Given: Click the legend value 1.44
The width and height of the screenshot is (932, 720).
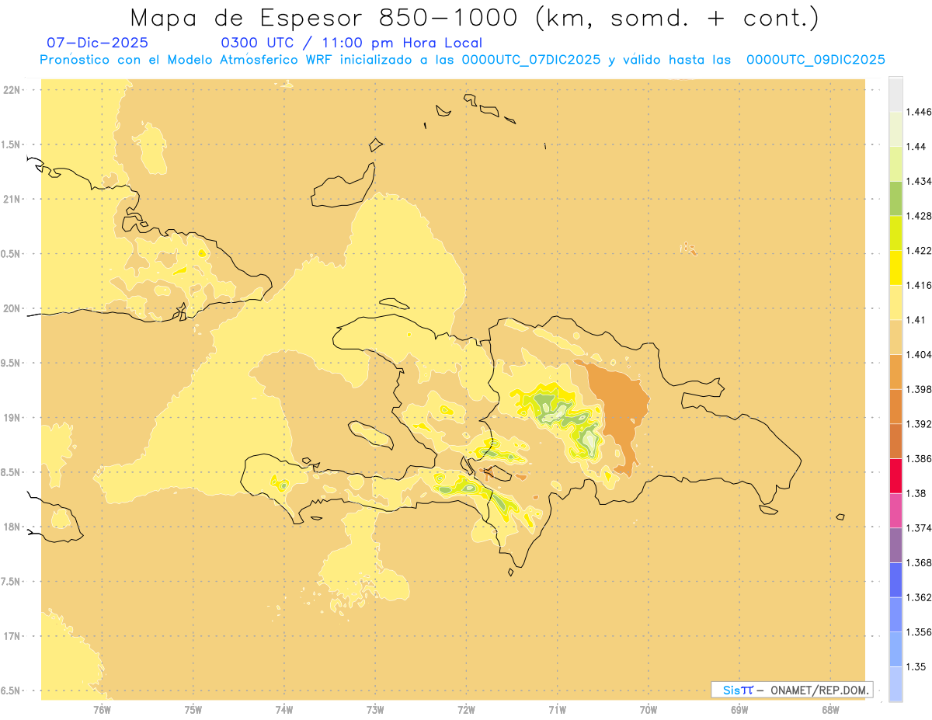Looking at the screenshot, I should (x=916, y=147).
